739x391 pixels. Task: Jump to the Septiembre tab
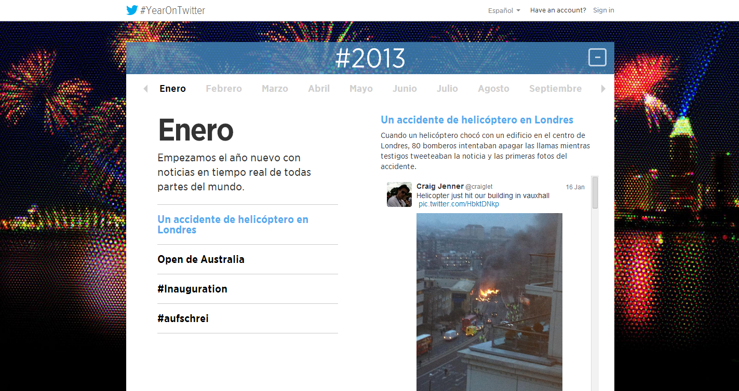(x=555, y=89)
